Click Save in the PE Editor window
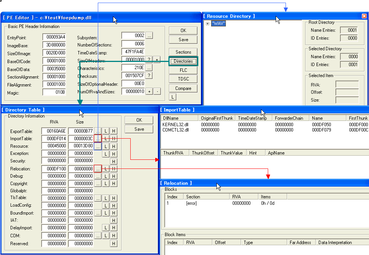 coord(183,40)
